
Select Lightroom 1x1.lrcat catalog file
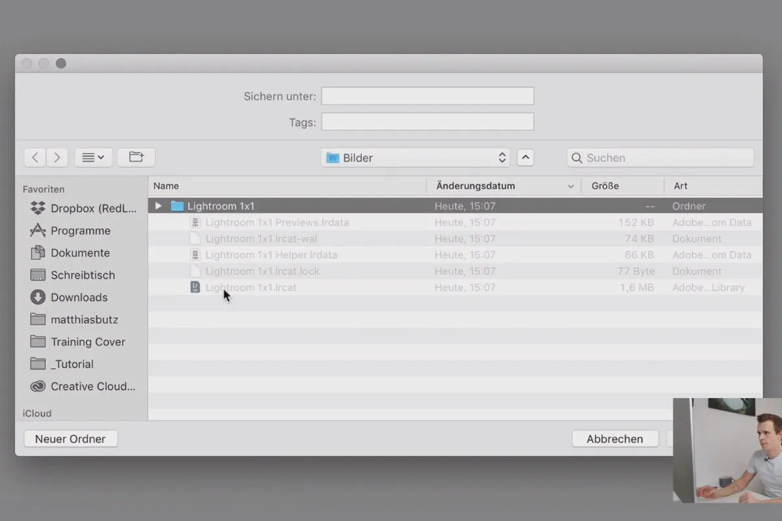251,287
